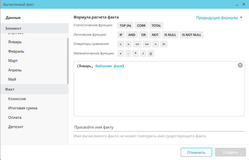Image resolution: width=249 pixels, height=160 pixels.
Task: Add the IF logical function
Action: [121, 35]
